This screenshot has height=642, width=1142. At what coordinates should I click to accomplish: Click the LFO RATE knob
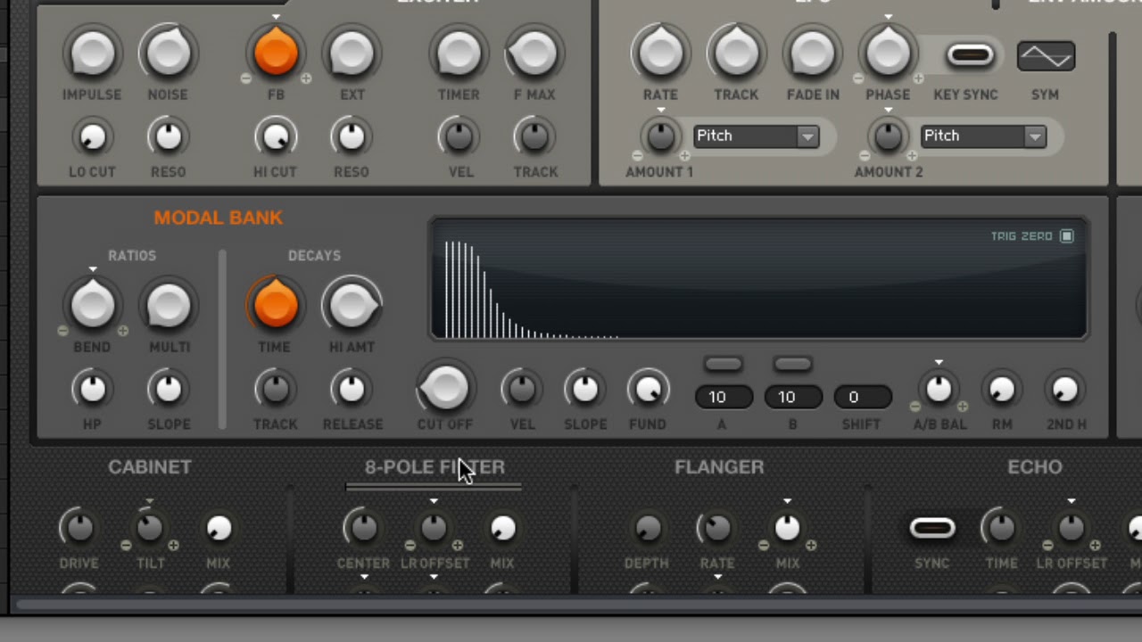coord(660,52)
